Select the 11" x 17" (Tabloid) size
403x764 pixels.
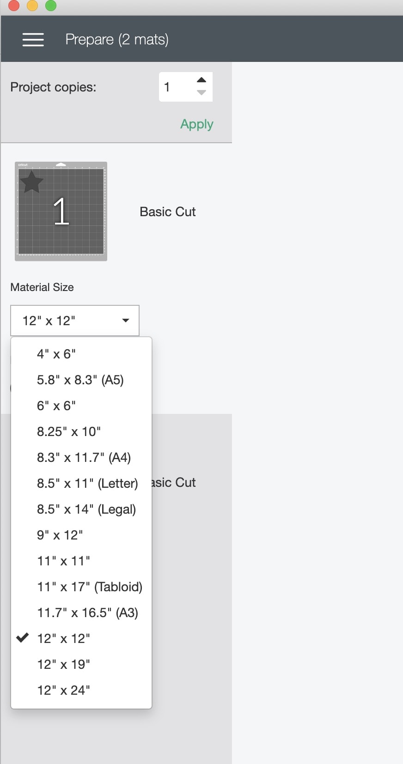click(x=90, y=587)
